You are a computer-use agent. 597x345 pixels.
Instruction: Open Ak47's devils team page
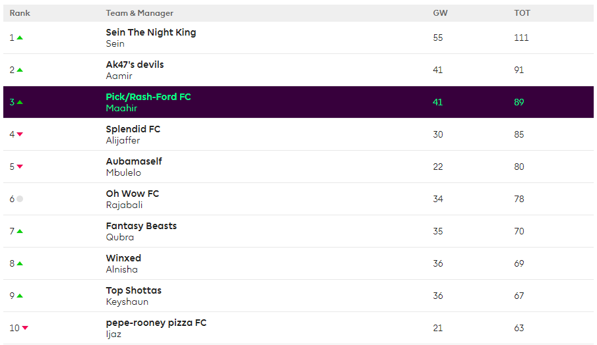point(135,65)
